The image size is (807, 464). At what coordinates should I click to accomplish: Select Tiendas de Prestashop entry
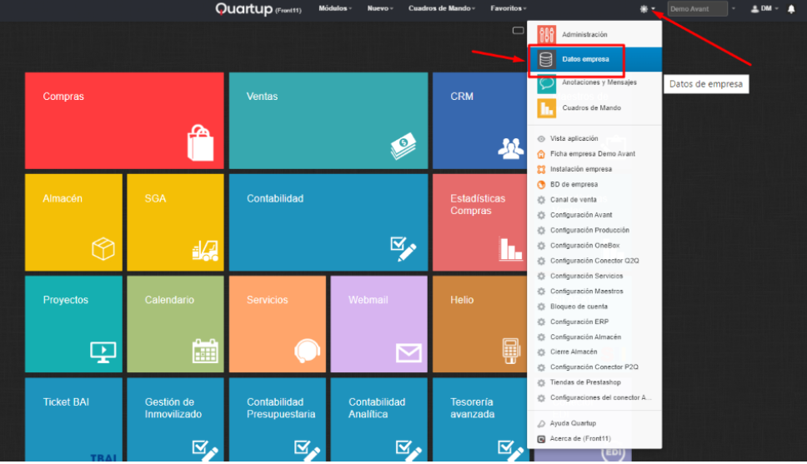585,382
